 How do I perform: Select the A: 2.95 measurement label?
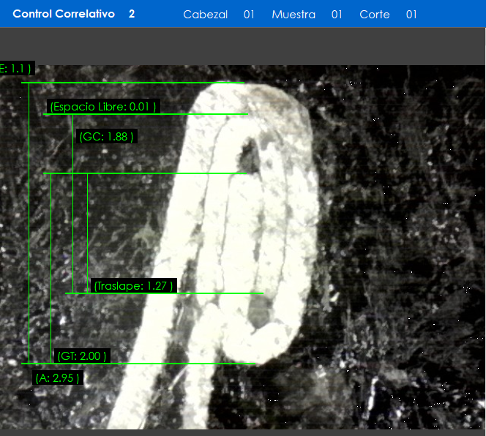pyautogui.click(x=57, y=378)
